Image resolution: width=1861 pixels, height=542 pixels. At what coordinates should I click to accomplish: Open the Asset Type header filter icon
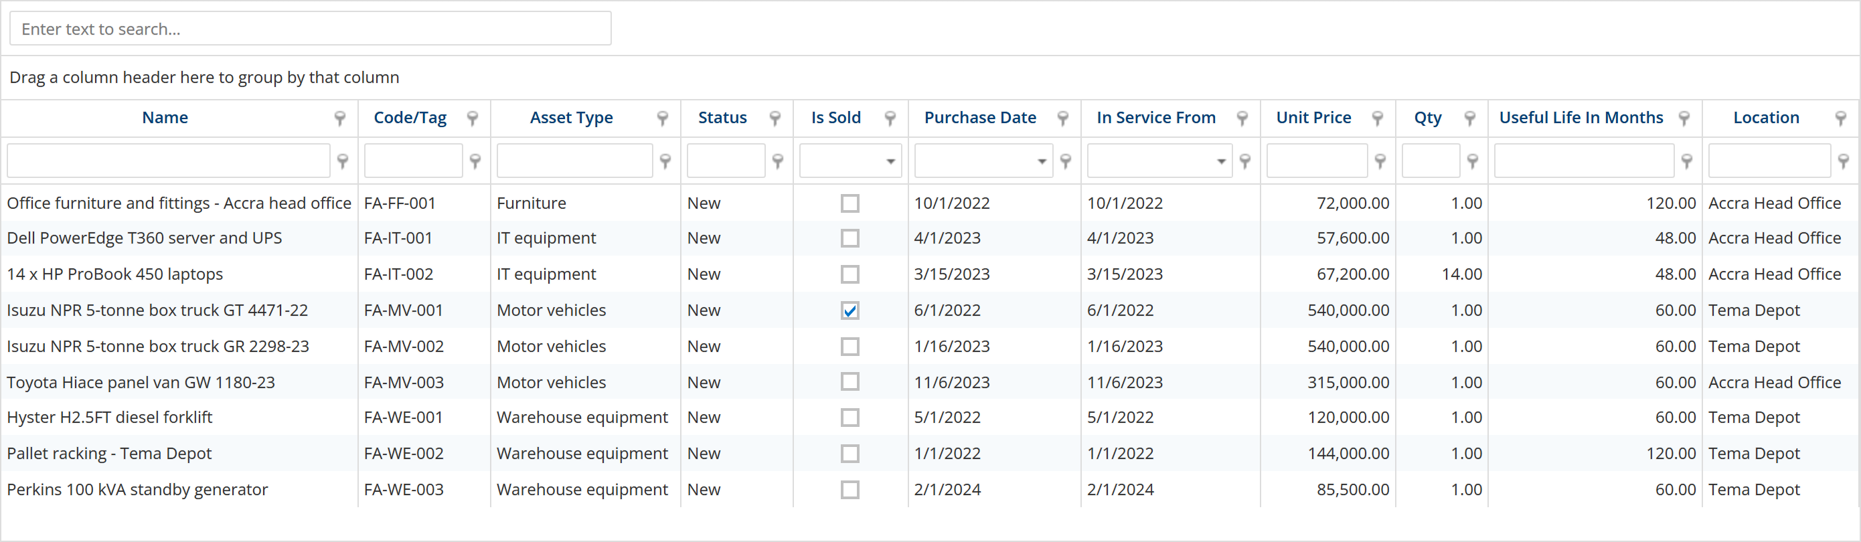(663, 118)
